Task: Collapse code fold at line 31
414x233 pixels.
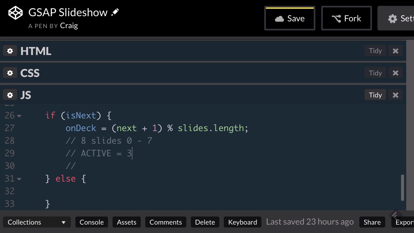Action: (x=19, y=179)
